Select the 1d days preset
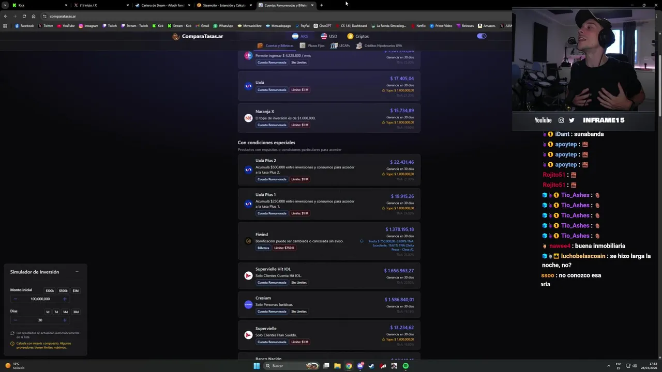The width and height of the screenshot is (662, 372). [x=48, y=312]
